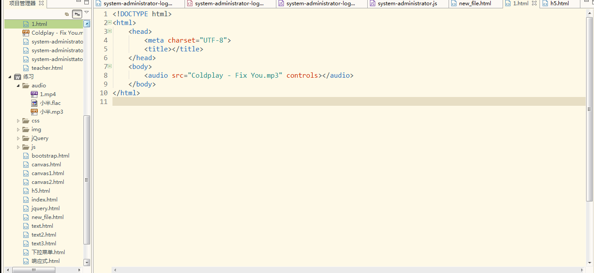
Task: Expand the jQuery folder
Action: click(x=18, y=138)
